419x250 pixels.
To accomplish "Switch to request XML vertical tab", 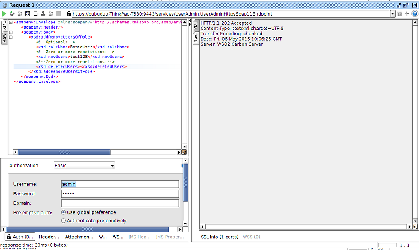I will pyautogui.click(x=4, y=26).
